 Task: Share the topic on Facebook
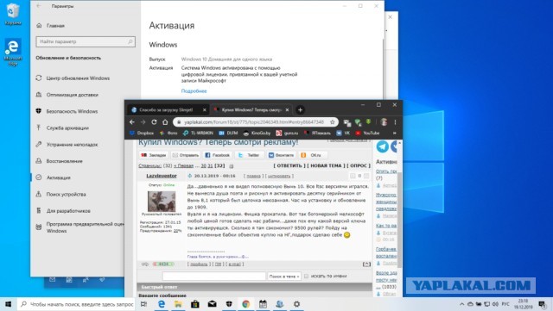217,155
